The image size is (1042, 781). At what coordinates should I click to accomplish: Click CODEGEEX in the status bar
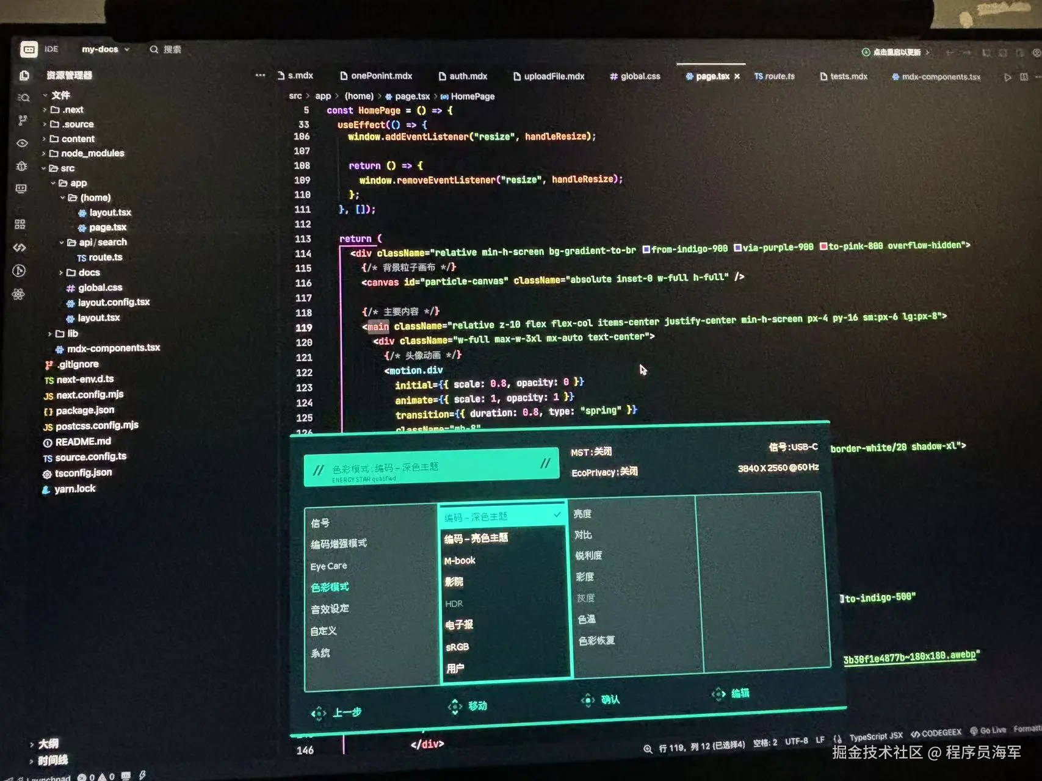pos(936,733)
